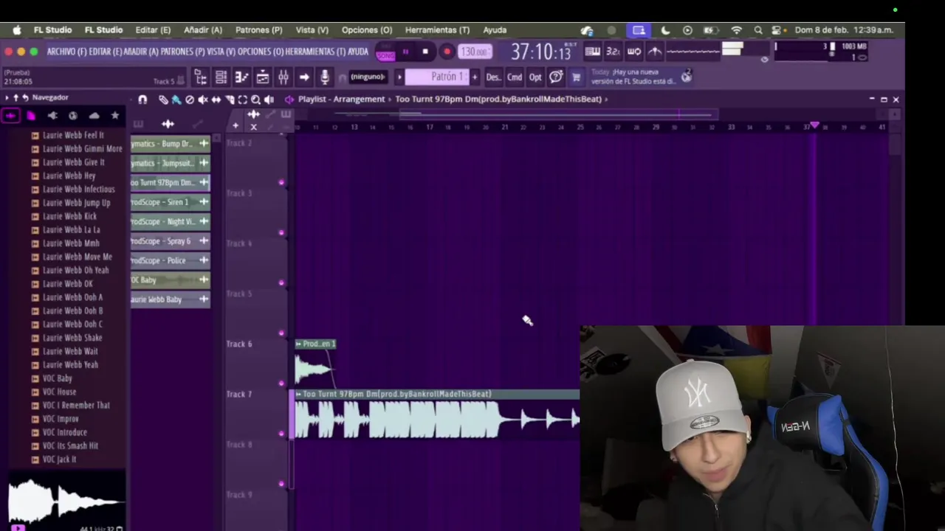The width and height of the screenshot is (945, 531).
Task: Click the plus button after Patrón 1
Action: pos(474,77)
